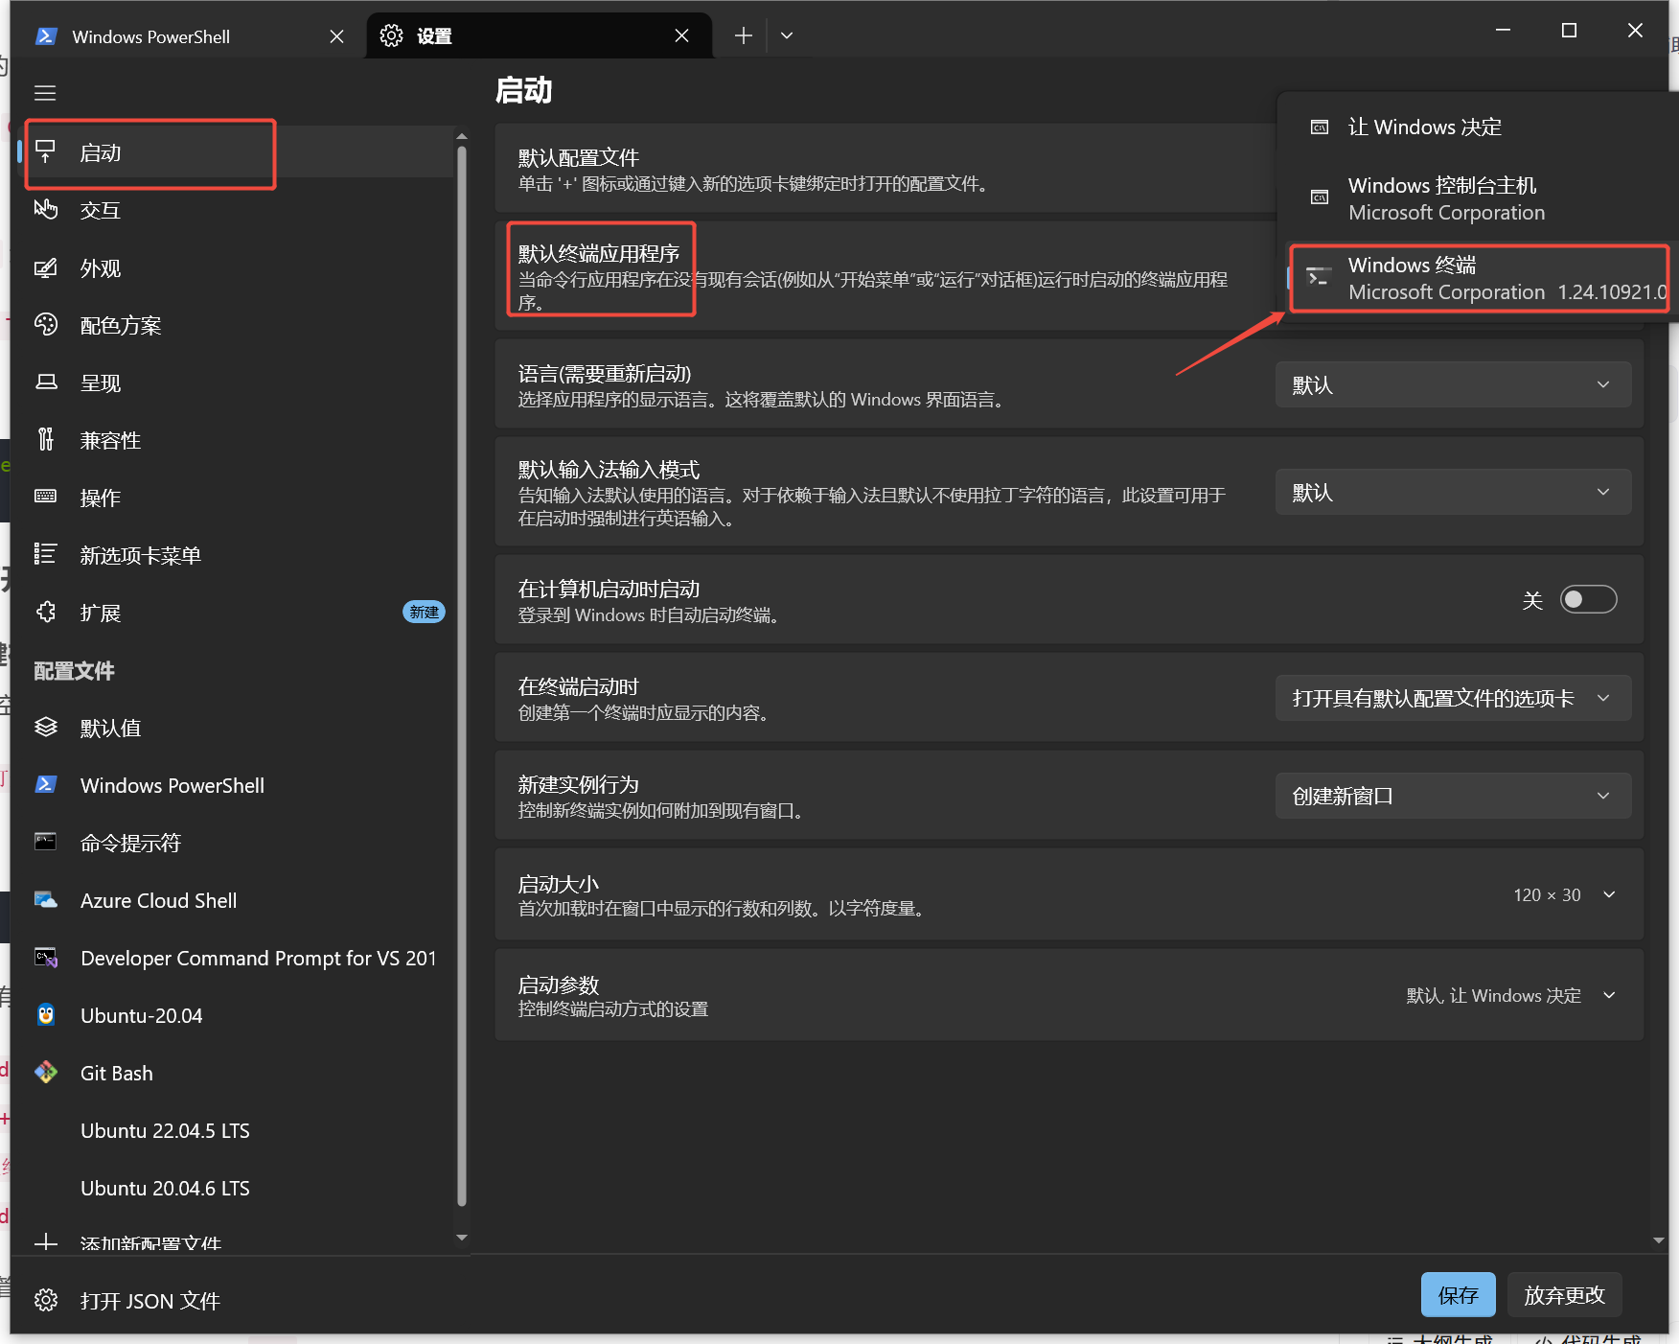1679x1344 pixels.
Task: Open 操作 settings page
Action: (x=235, y=498)
